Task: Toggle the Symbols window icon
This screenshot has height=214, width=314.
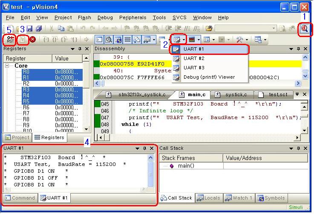Action: (118, 40)
